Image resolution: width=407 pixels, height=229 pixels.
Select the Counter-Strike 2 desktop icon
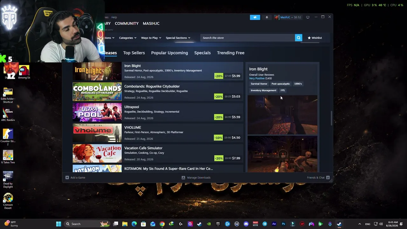pos(8,137)
